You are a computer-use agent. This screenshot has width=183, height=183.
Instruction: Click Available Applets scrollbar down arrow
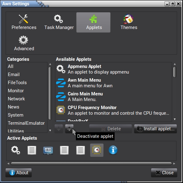pos(175,119)
